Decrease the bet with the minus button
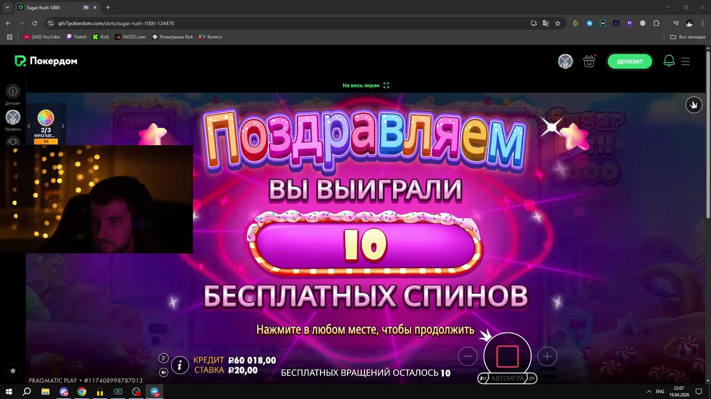The image size is (711, 399). click(468, 357)
